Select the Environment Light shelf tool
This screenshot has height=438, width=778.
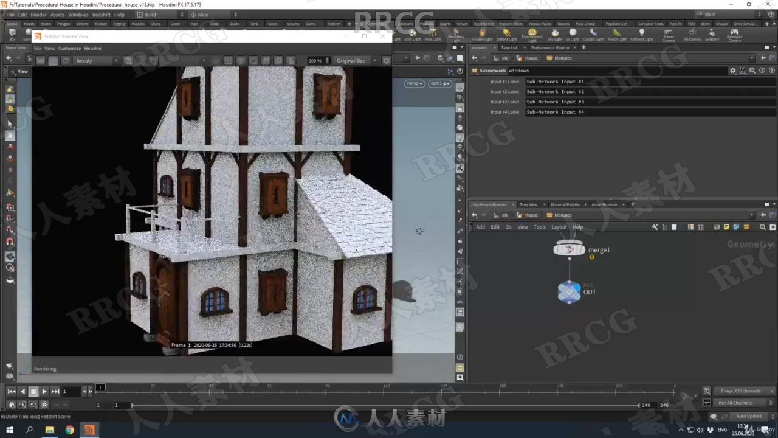click(x=532, y=35)
